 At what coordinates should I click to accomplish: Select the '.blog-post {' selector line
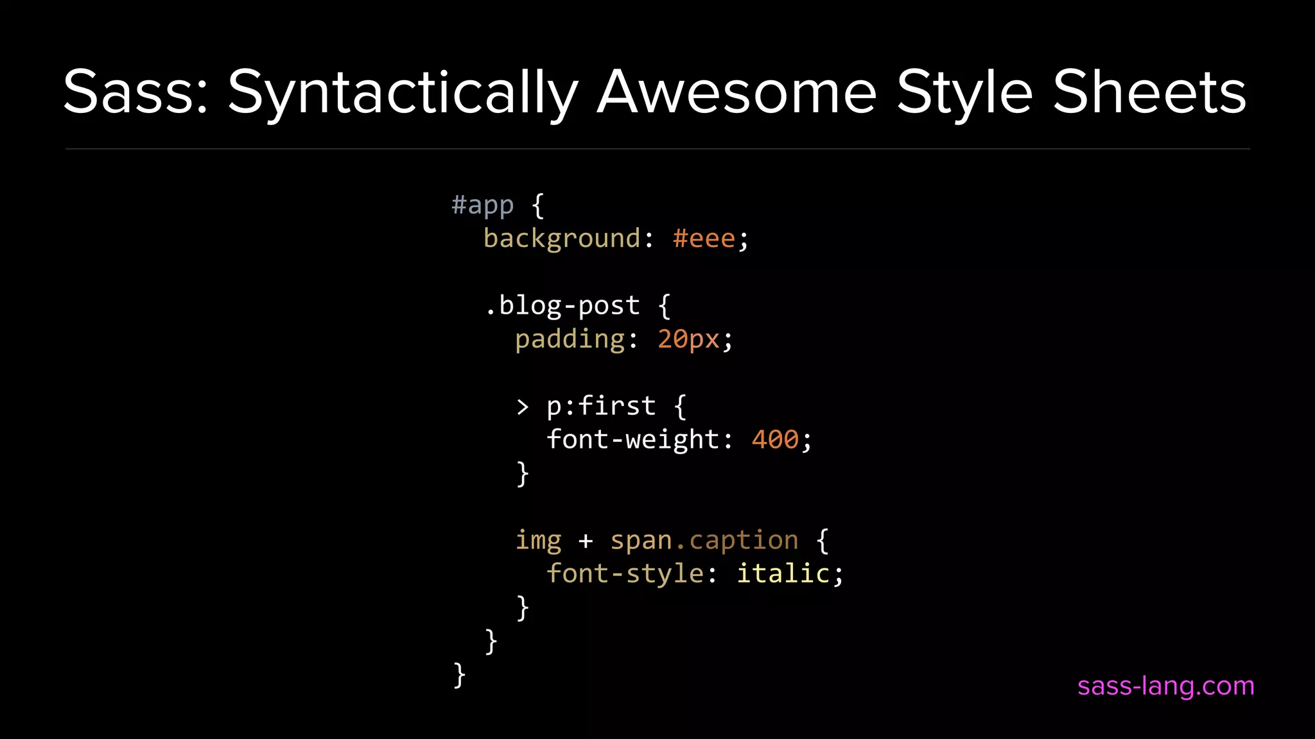[578, 306]
